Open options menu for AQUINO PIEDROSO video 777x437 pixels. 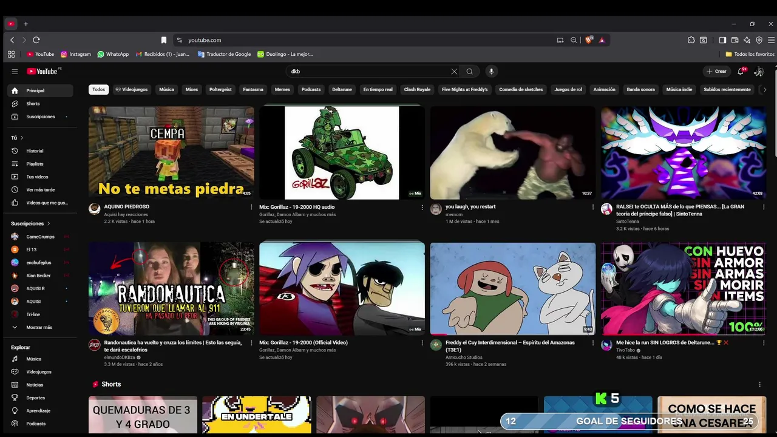[x=251, y=207]
